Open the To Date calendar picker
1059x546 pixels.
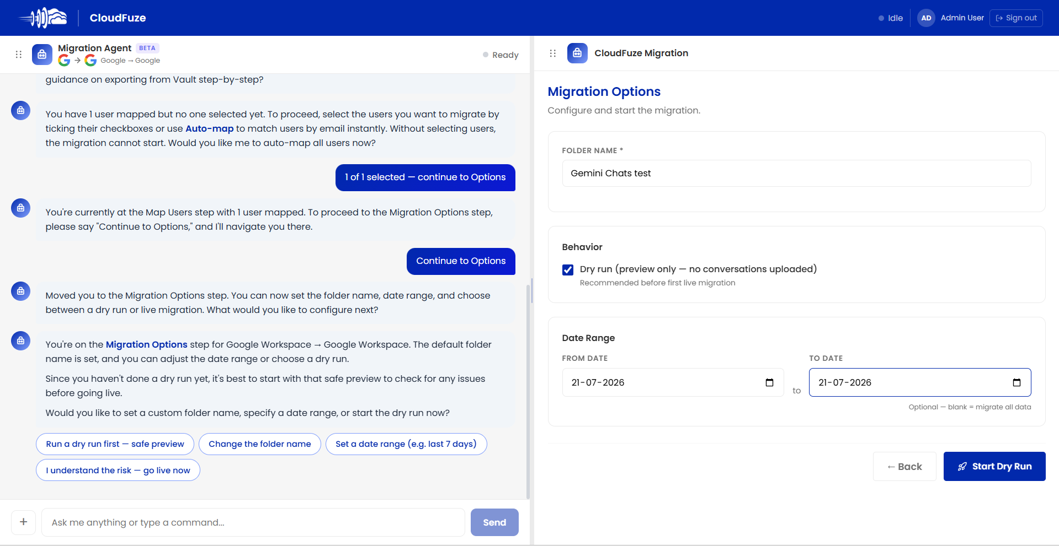1017,382
